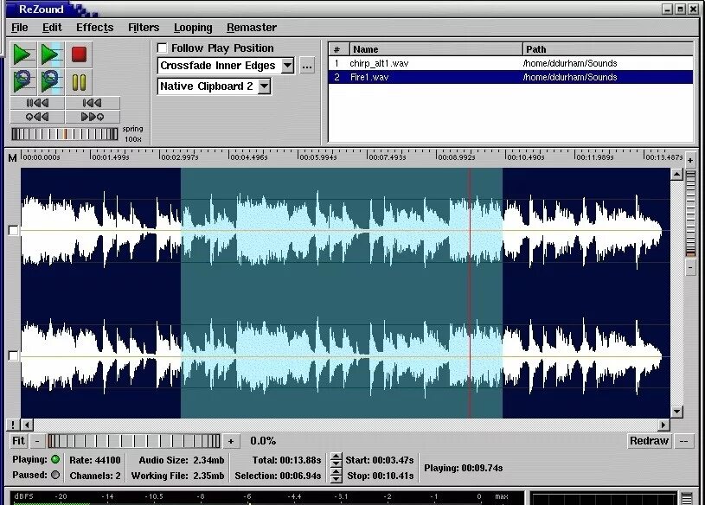Open the Remaster menu

tap(252, 28)
